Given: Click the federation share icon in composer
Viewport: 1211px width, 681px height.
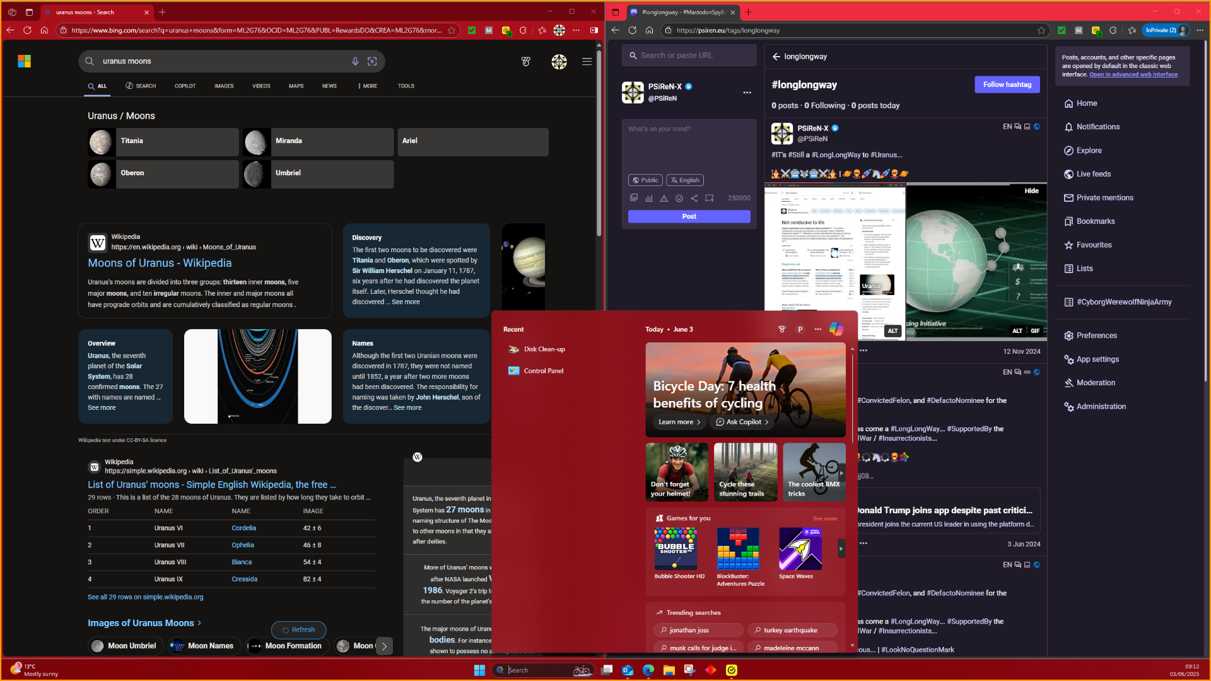Looking at the screenshot, I should [694, 198].
